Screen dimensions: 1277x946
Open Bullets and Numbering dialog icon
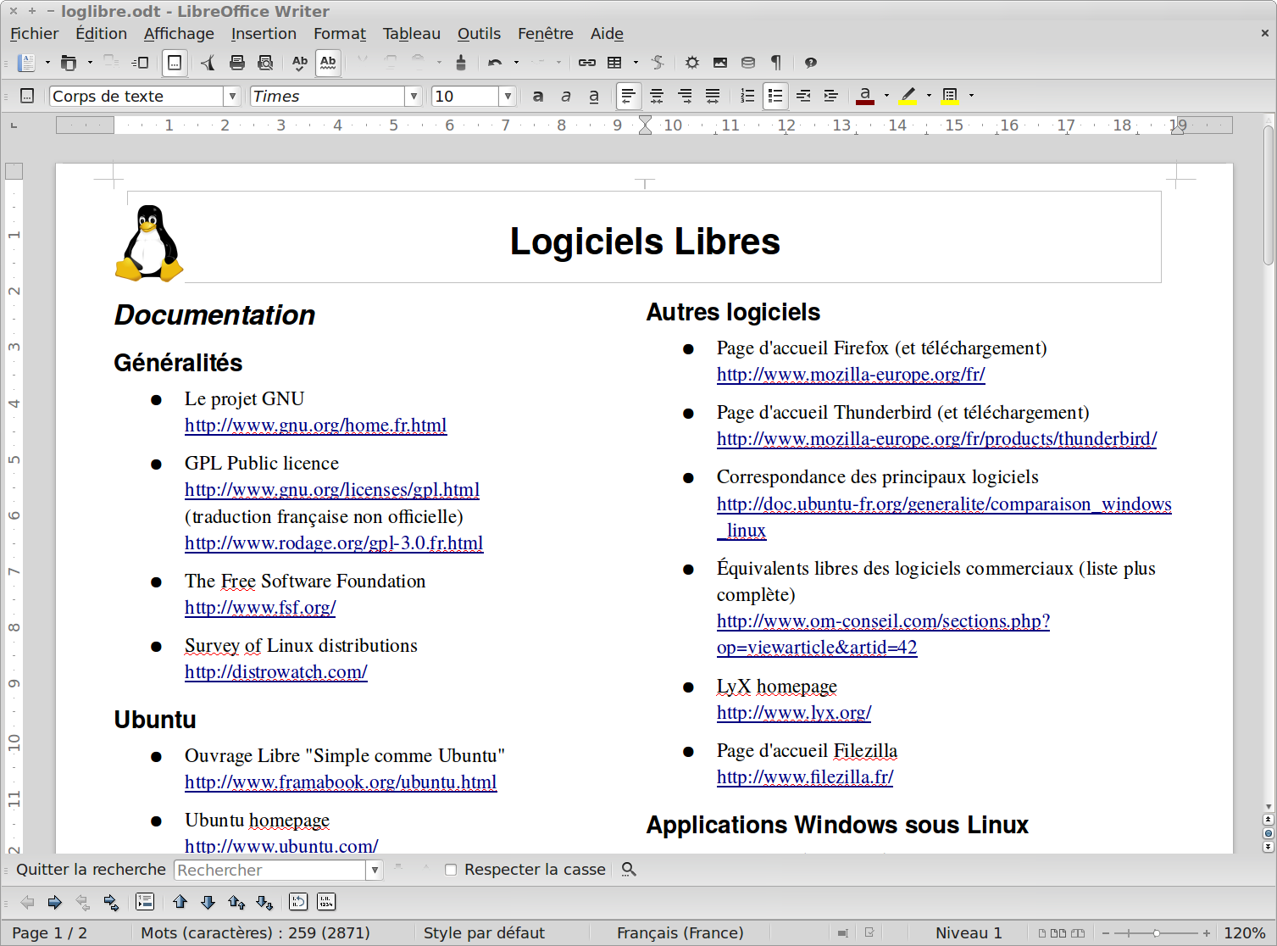point(326,902)
